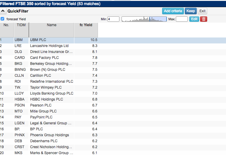The width and height of the screenshot is (226, 155).
Task: Click the Max value input field
Action: [182, 19]
